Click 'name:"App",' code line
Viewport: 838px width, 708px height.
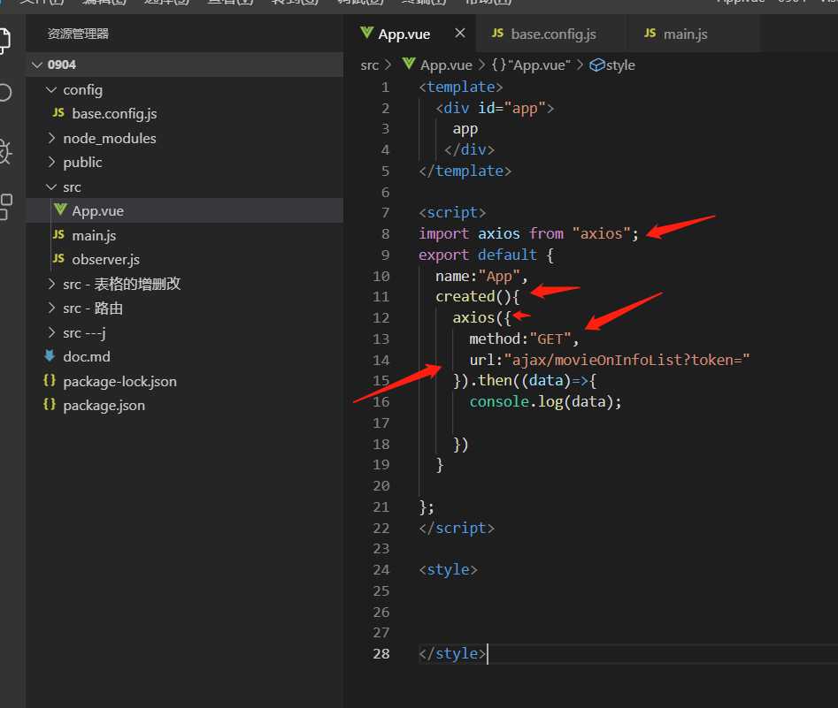481,276
